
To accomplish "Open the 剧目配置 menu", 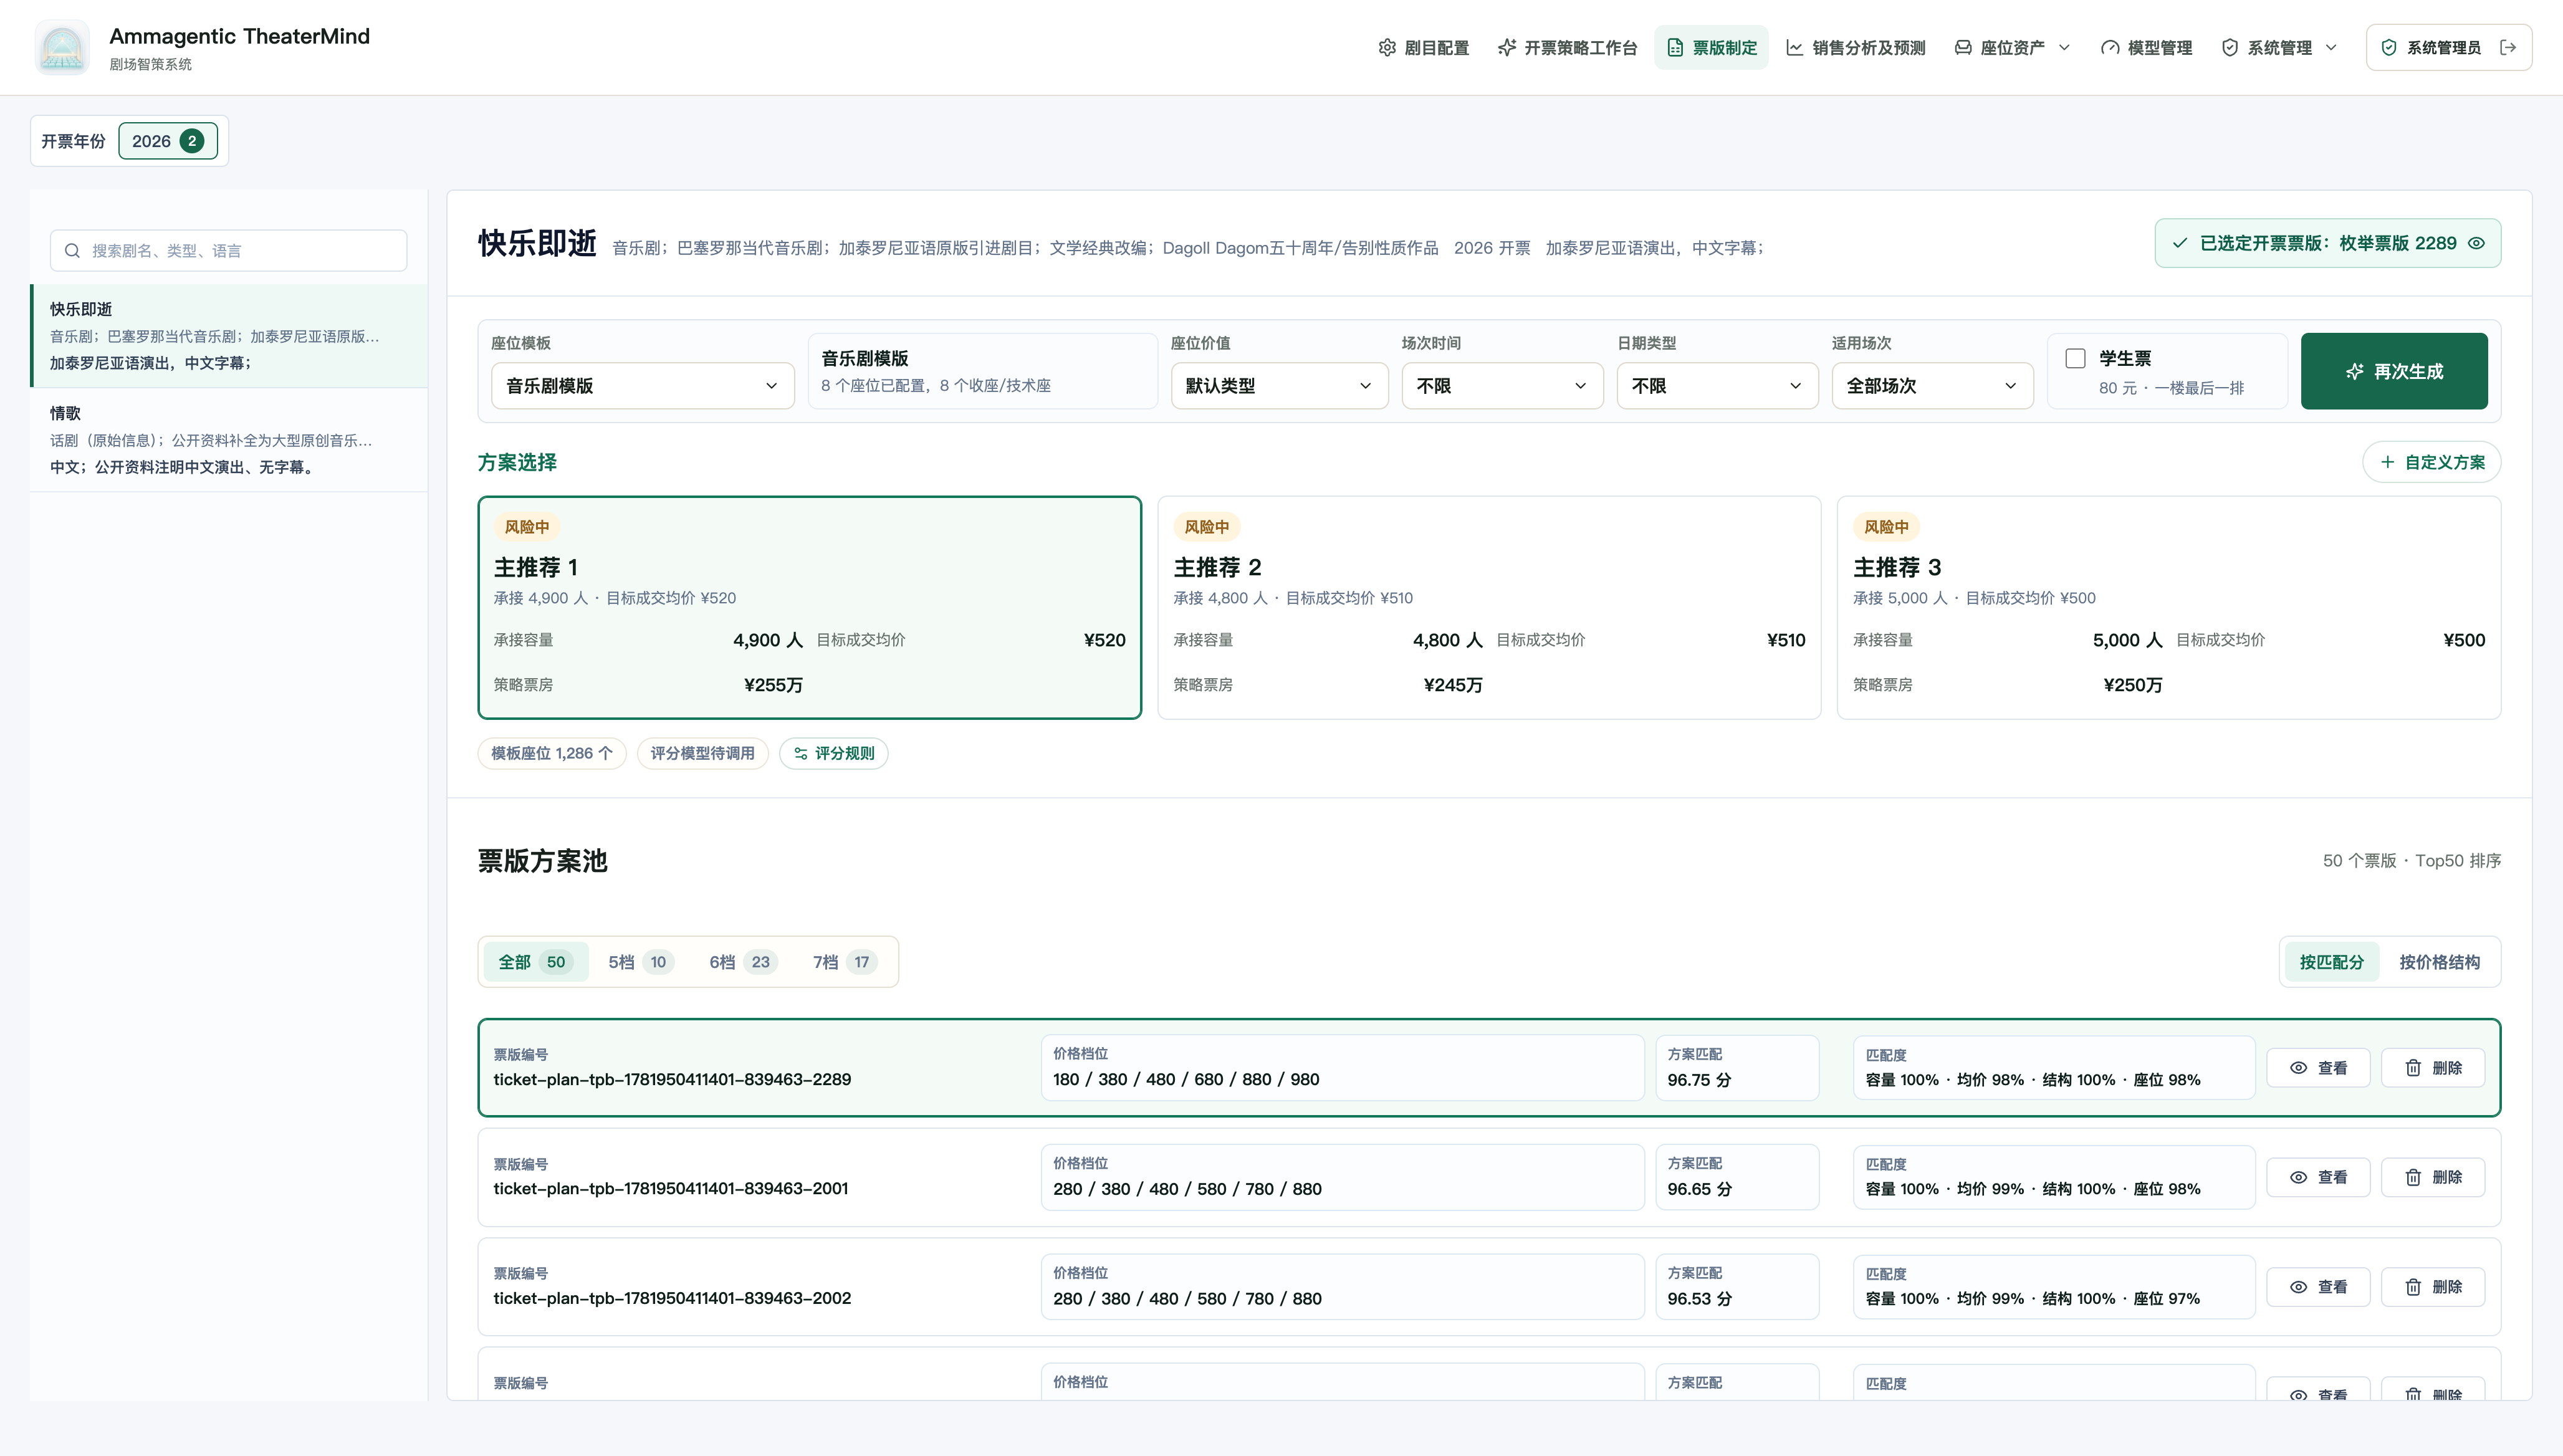I will 1423,48.
